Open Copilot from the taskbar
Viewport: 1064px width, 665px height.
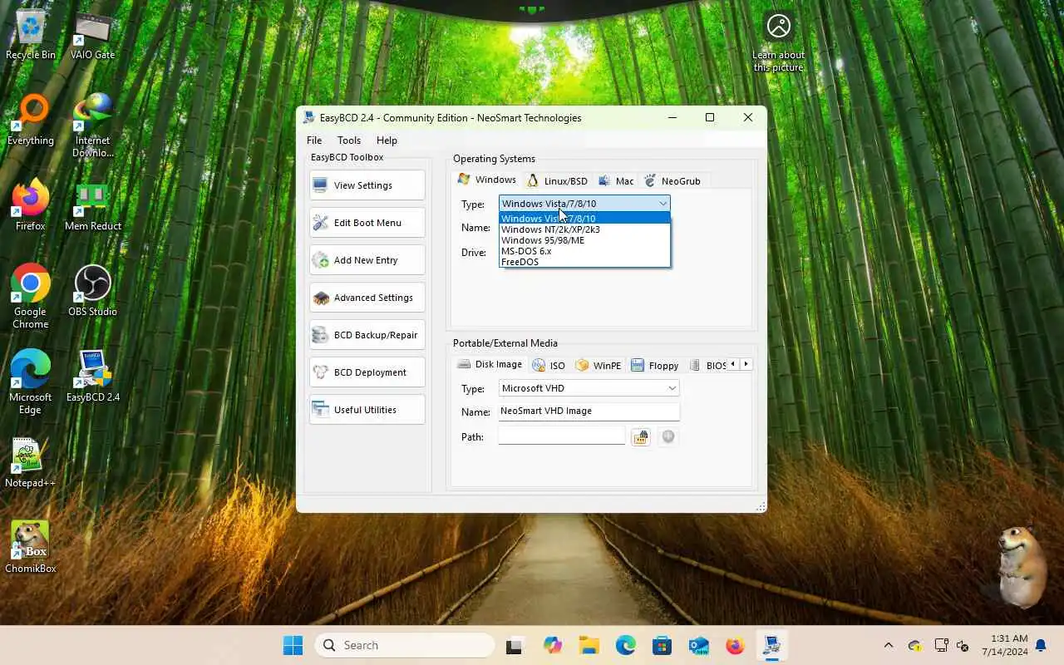pos(553,645)
